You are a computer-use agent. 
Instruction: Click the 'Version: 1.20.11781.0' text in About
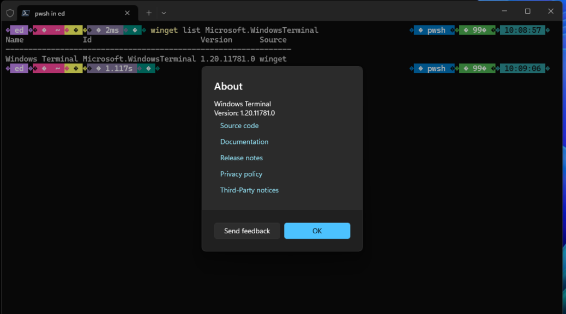tap(244, 113)
